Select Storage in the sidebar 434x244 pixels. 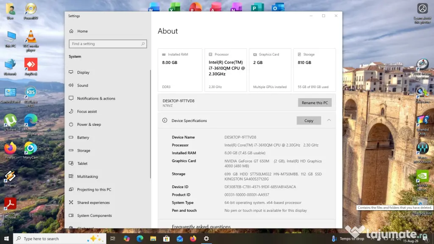point(108,150)
